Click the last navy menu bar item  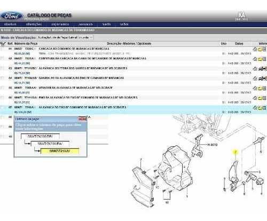(x=124, y=24)
